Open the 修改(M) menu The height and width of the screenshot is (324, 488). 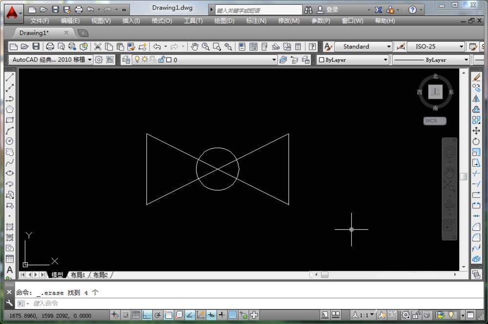288,21
